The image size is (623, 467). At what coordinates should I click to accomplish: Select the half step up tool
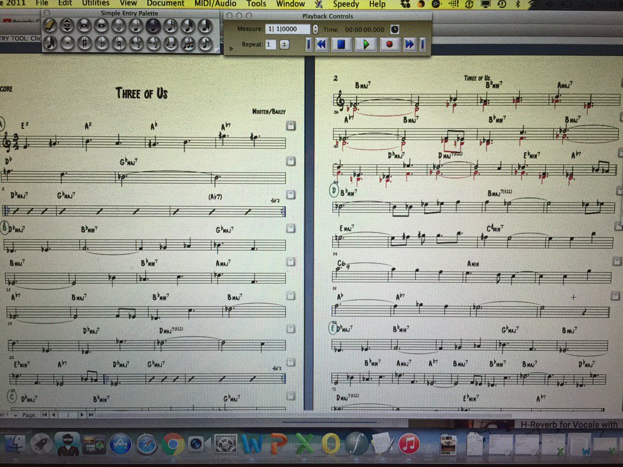pos(136,43)
